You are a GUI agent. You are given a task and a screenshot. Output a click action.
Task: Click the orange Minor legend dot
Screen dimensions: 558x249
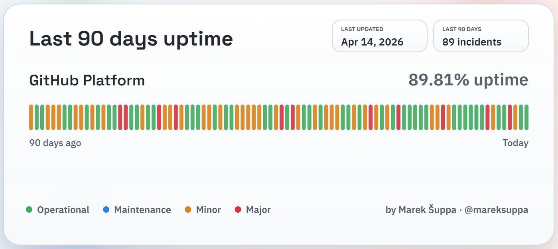(x=187, y=209)
